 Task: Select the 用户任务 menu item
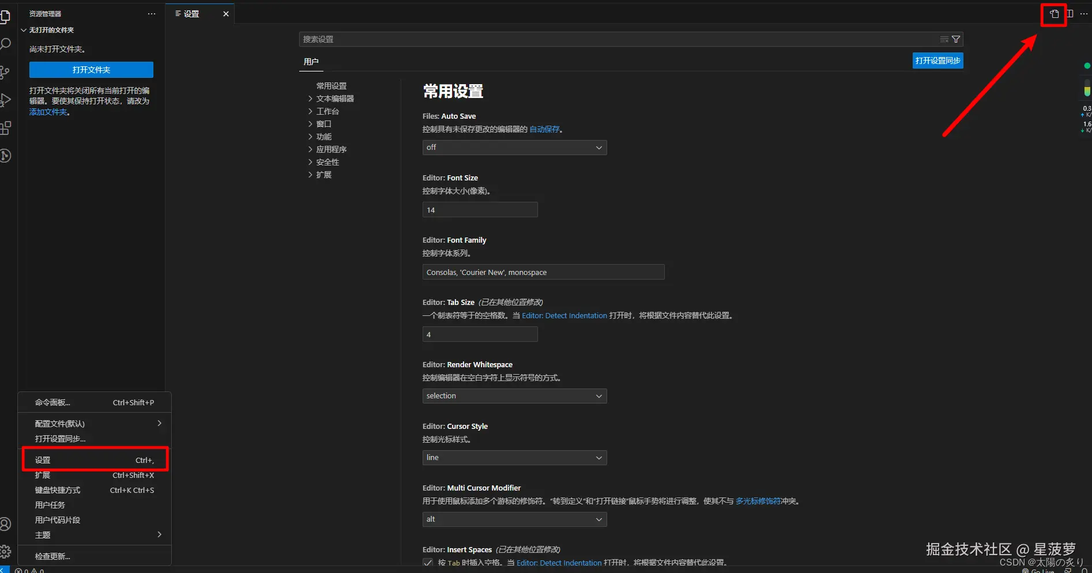pos(95,505)
